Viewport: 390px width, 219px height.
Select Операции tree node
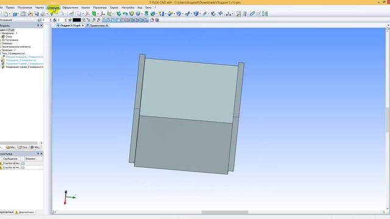(x=7, y=43)
